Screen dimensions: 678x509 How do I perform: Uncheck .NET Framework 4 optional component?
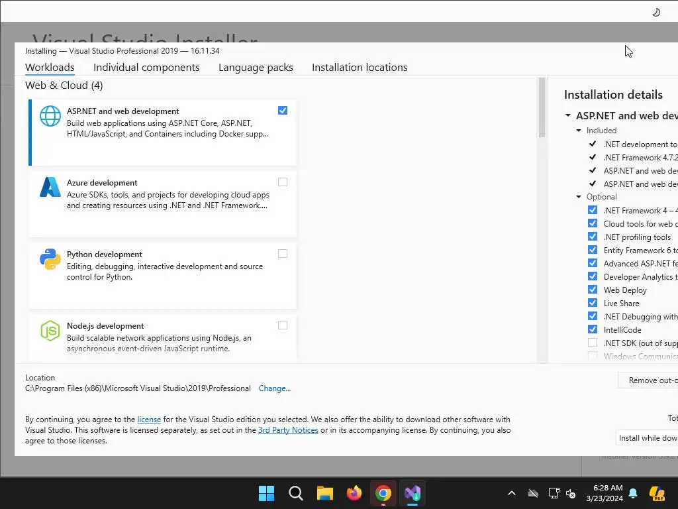pyautogui.click(x=593, y=210)
